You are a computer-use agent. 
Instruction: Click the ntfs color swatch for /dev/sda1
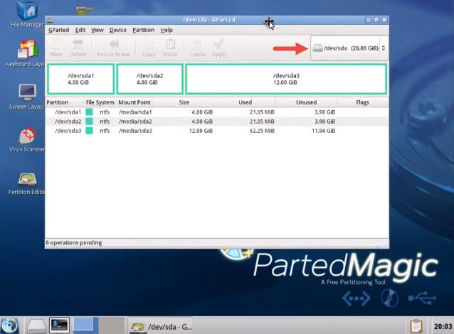coord(90,112)
